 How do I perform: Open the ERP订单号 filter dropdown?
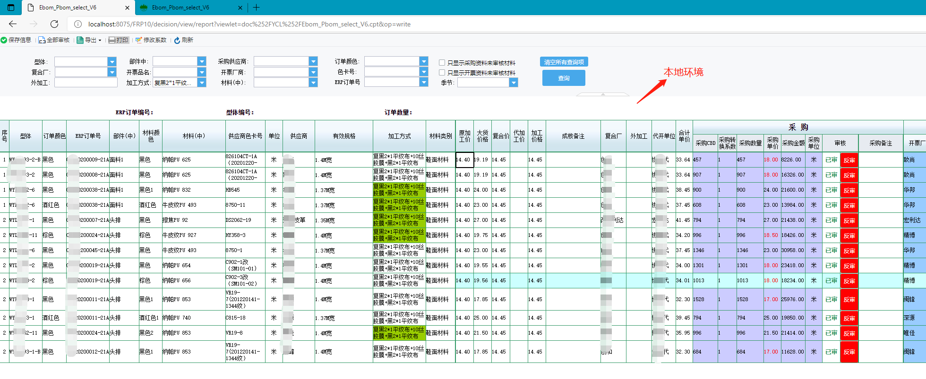(x=424, y=82)
